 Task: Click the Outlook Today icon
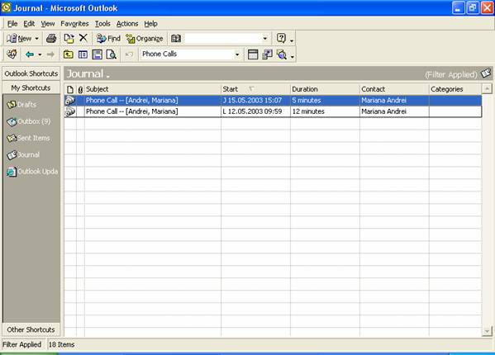click(x=12, y=54)
